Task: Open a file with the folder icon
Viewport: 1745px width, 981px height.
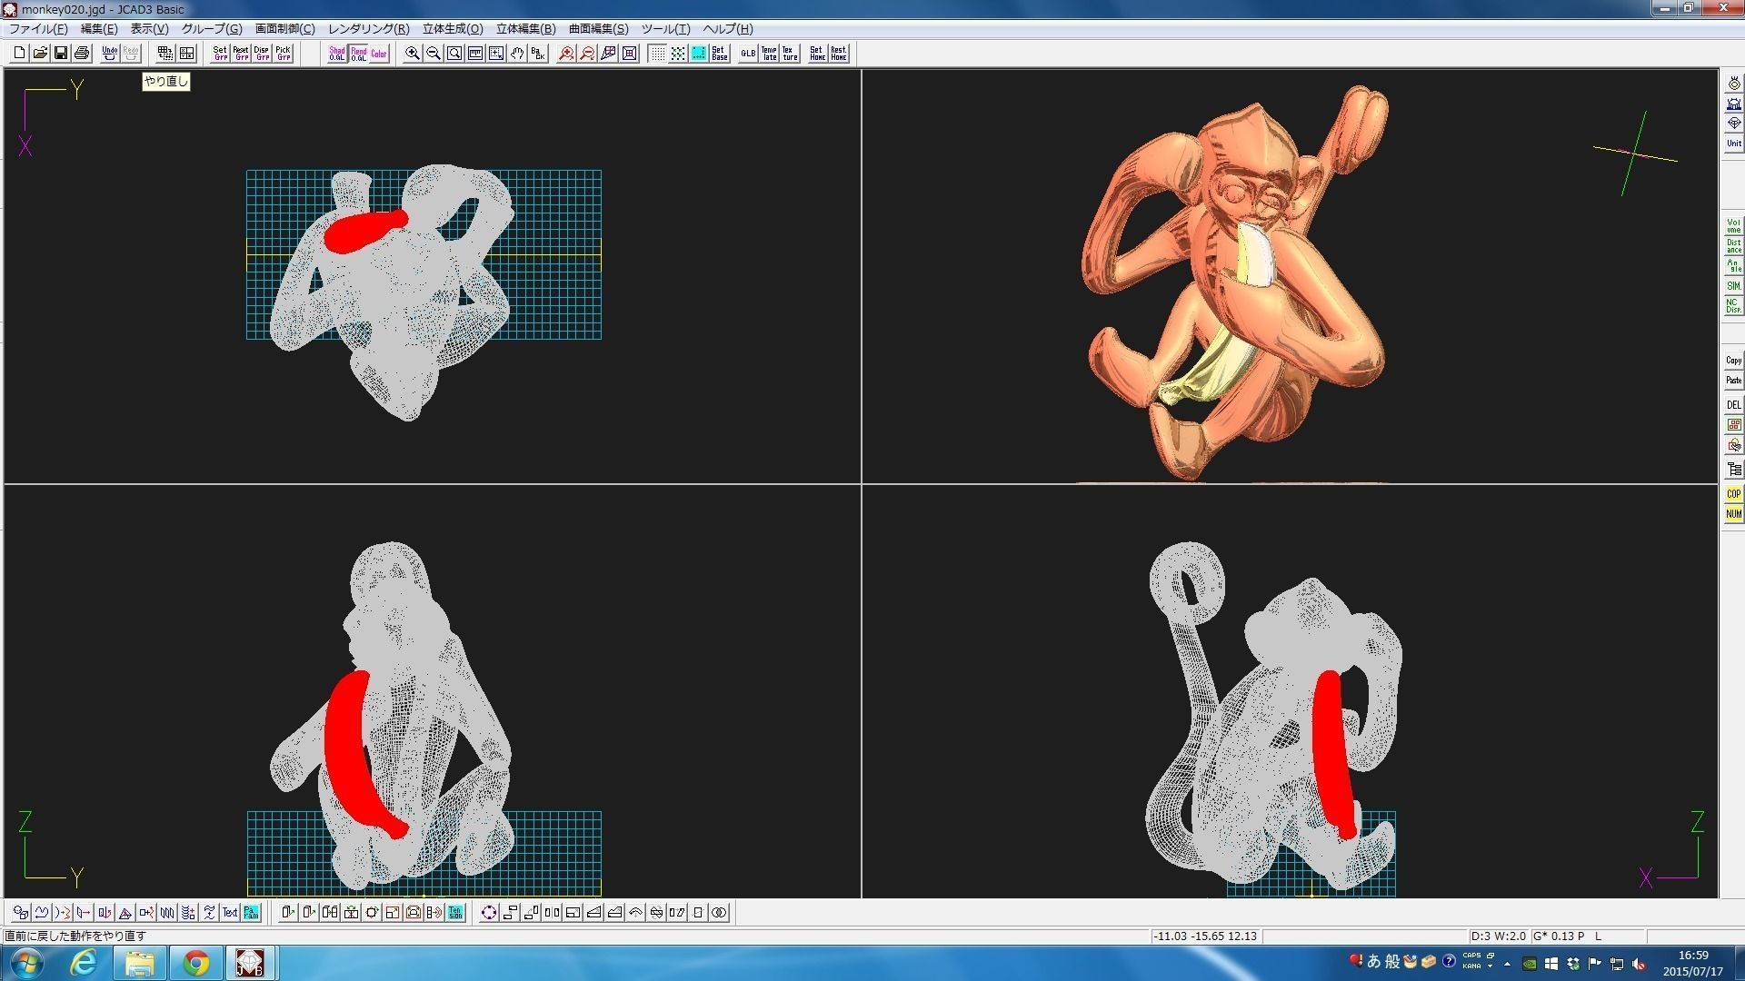Action: (40, 54)
